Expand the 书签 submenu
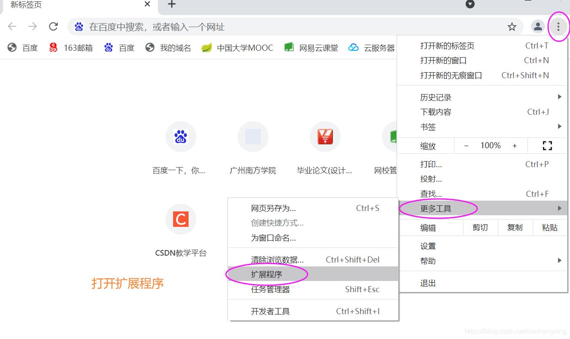This screenshot has width=570, height=339. pyautogui.click(x=482, y=127)
